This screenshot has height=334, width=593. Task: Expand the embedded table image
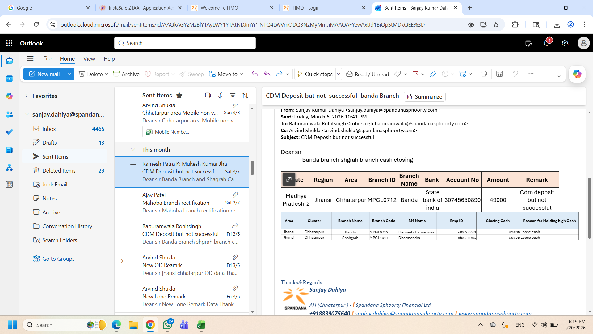point(289,180)
